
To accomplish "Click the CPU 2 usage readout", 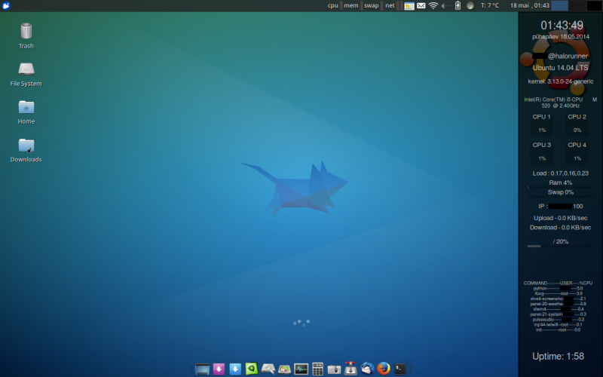I will click(577, 123).
